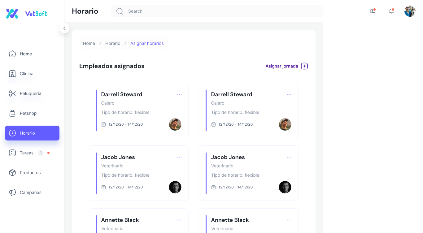
Task: Click the VetSoft logo icon
Action: [12, 13]
